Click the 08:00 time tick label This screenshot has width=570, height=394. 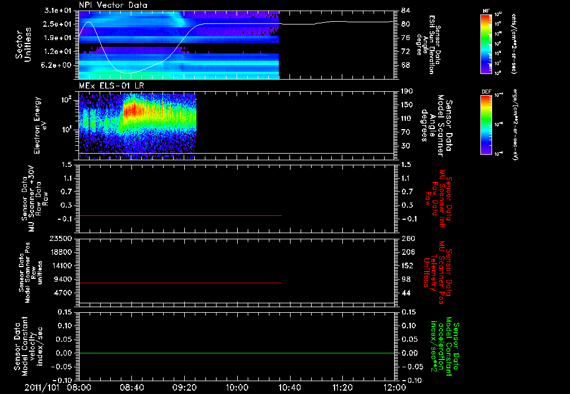(79, 387)
